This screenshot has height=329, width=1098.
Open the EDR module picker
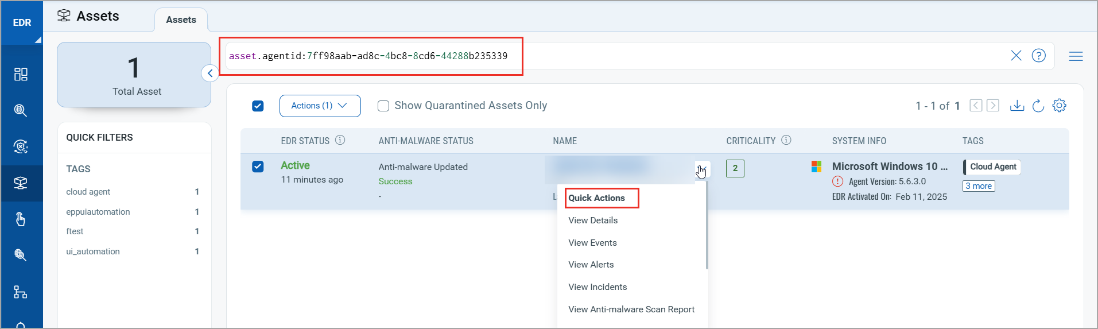pos(22,23)
